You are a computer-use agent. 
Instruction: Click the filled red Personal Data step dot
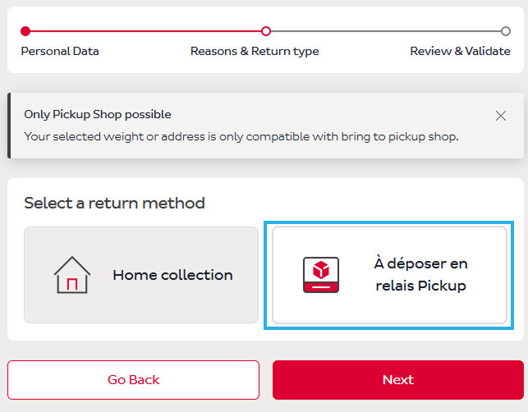pos(25,31)
